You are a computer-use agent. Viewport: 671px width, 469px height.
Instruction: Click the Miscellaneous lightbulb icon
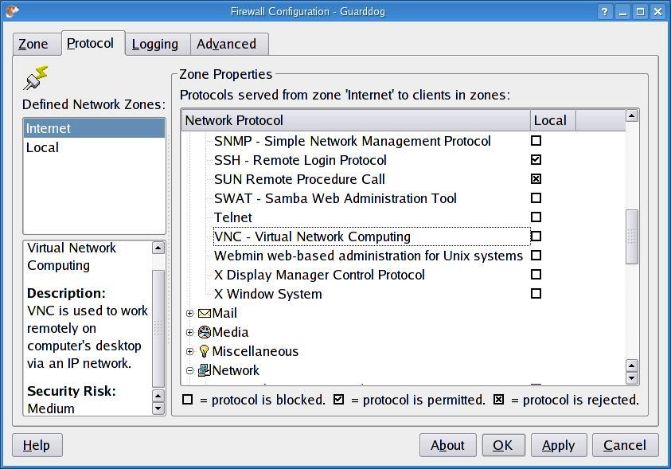tap(204, 351)
